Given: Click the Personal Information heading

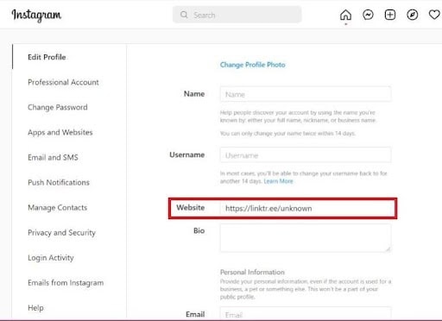Looking at the screenshot, I should click(252, 272).
